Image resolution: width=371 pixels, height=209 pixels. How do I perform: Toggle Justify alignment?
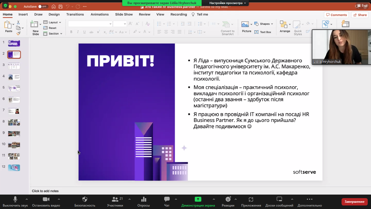[x=179, y=32]
